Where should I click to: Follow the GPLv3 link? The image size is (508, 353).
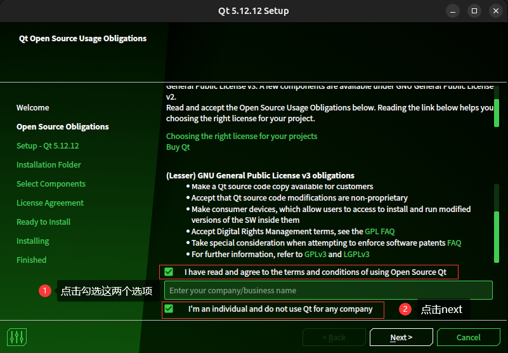click(315, 254)
